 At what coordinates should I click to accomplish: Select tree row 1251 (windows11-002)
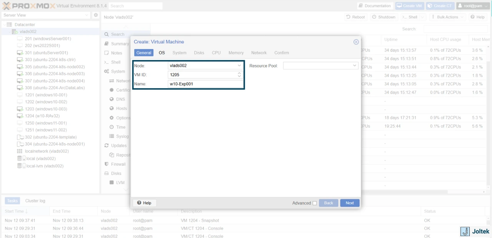tap(50, 130)
